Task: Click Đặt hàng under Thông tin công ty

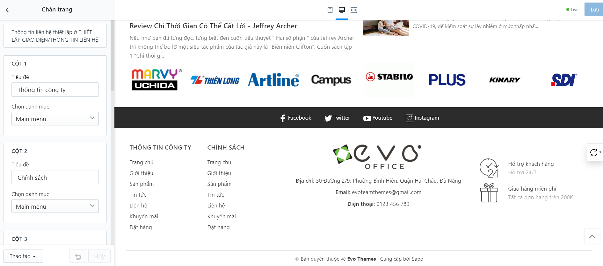Action: 141,227
